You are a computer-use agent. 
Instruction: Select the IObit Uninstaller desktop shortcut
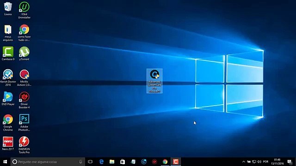(x=24, y=10)
